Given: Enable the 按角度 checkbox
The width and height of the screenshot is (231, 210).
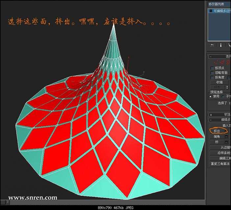Looking at the screenshot, I should click(212, 78).
